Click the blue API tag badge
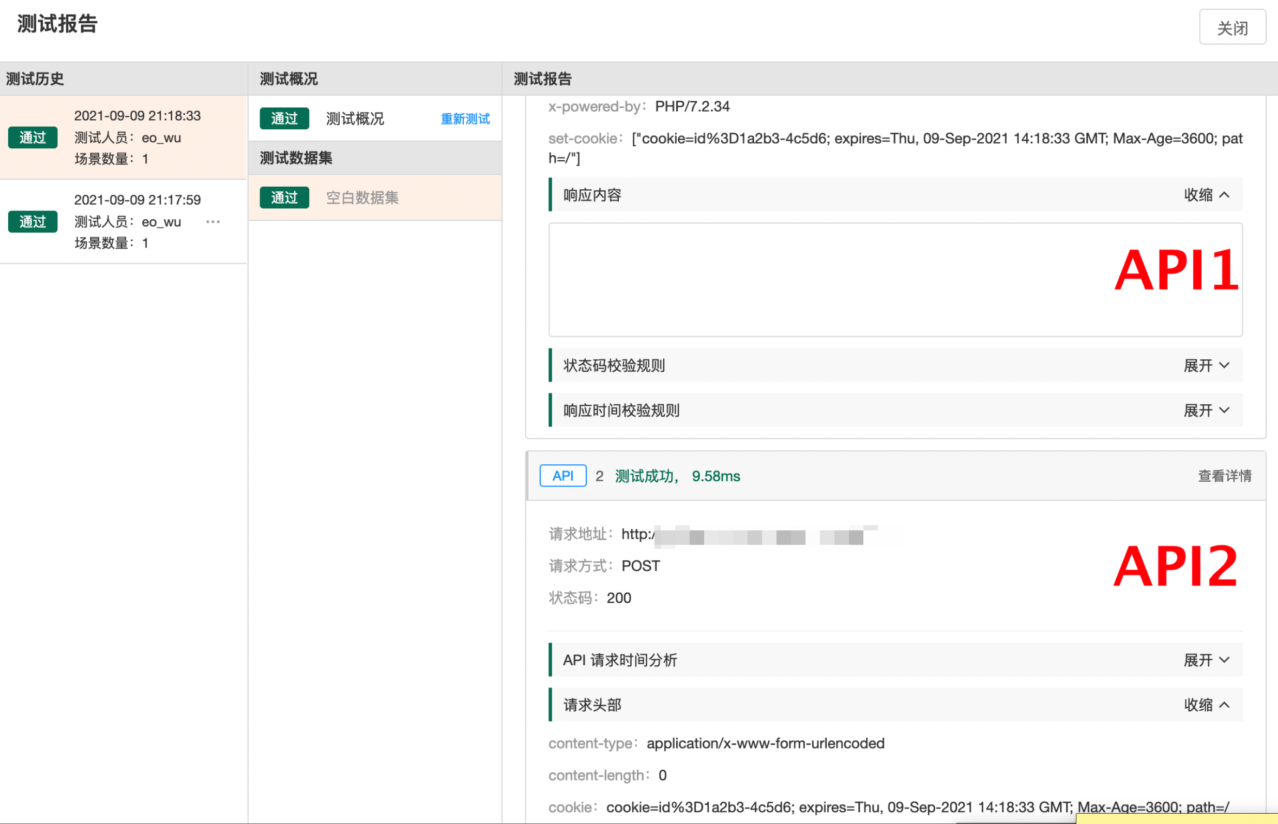This screenshot has height=824, width=1278. pyautogui.click(x=562, y=476)
